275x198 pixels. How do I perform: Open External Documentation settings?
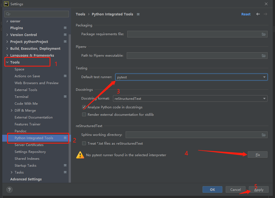(34, 117)
